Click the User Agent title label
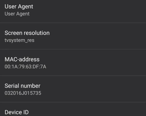 pyautogui.click(x=19, y=7)
